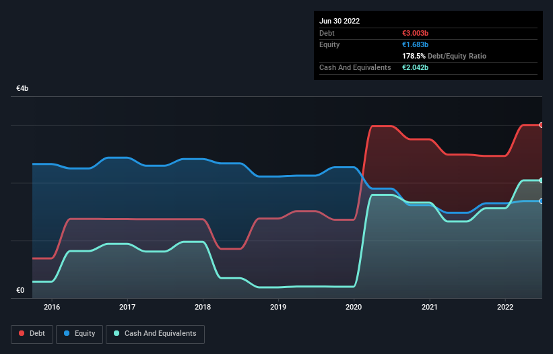Click the red Debt endpoint marker
Image resolution: width=553 pixels, height=354 pixels.
[542, 125]
